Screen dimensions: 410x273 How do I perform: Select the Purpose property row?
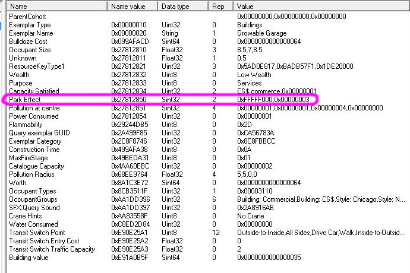point(208,83)
